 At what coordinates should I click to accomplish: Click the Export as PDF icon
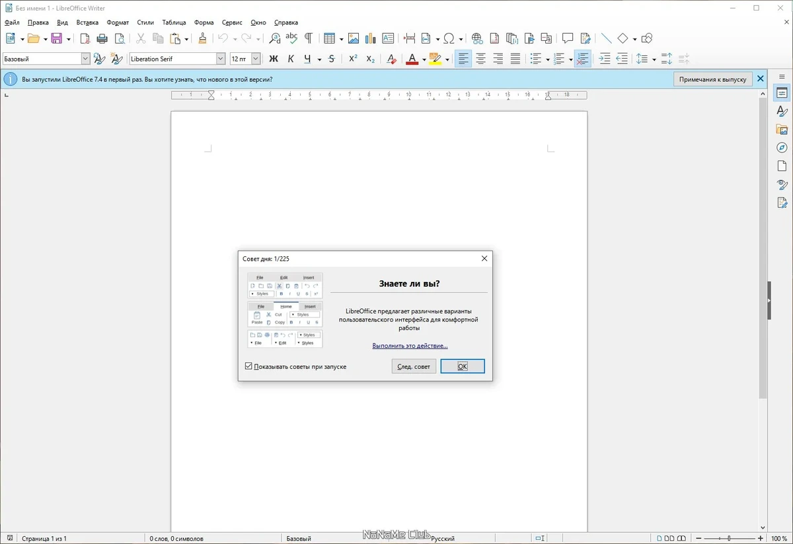pyautogui.click(x=85, y=38)
